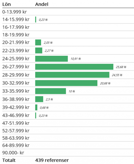This screenshot has width=134, height=164.
Task: Click the 10,91 % value label
Action: pos(76,59)
